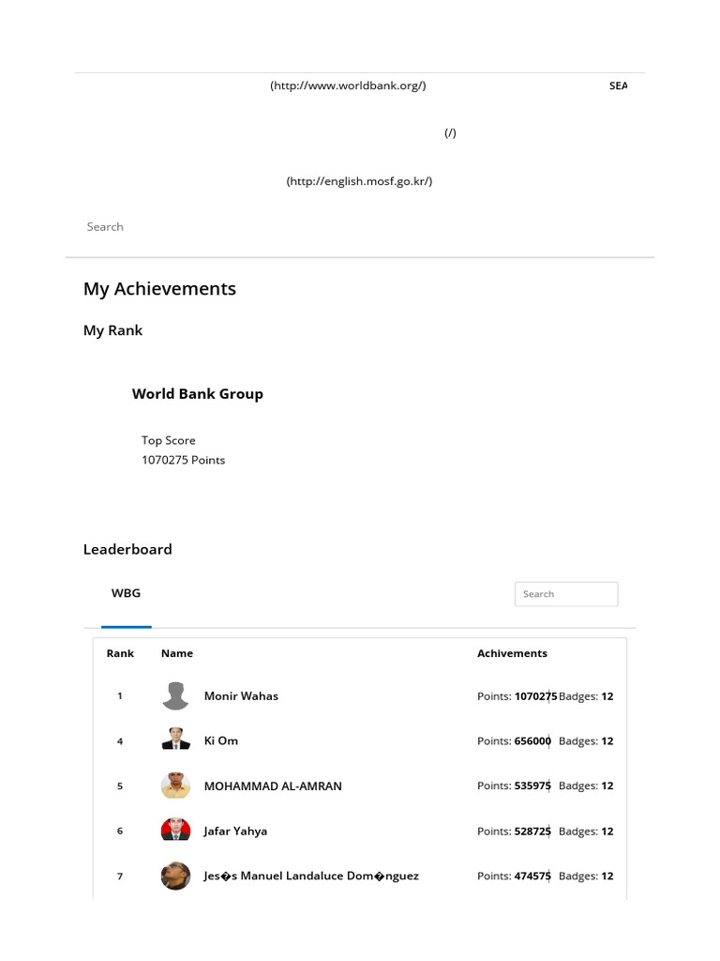Image resolution: width=720 pixels, height=961 pixels.
Task: Focus the leaderboard Search box
Action: tap(566, 594)
